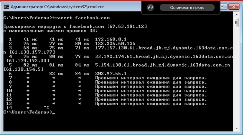Click the vertical scrollbar thumb
243x135 pixels.
pyautogui.click(x=236, y=23)
